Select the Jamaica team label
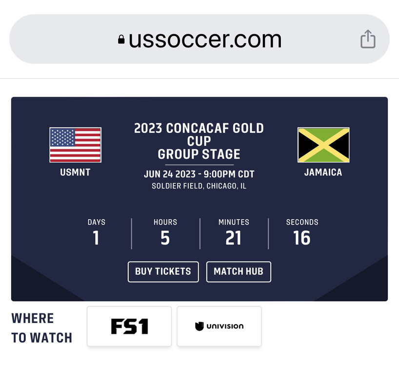 click(x=323, y=172)
